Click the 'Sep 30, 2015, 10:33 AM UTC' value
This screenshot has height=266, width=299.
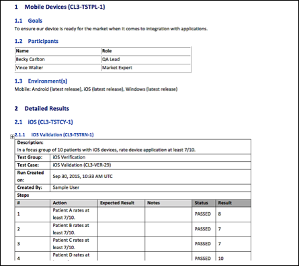click(83, 177)
